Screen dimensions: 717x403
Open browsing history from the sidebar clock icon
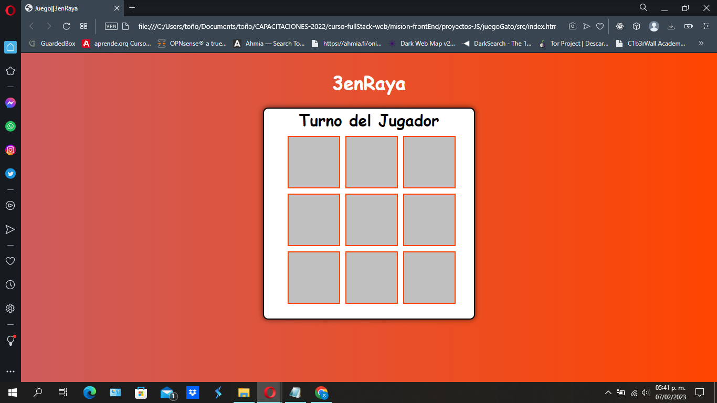click(10, 284)
